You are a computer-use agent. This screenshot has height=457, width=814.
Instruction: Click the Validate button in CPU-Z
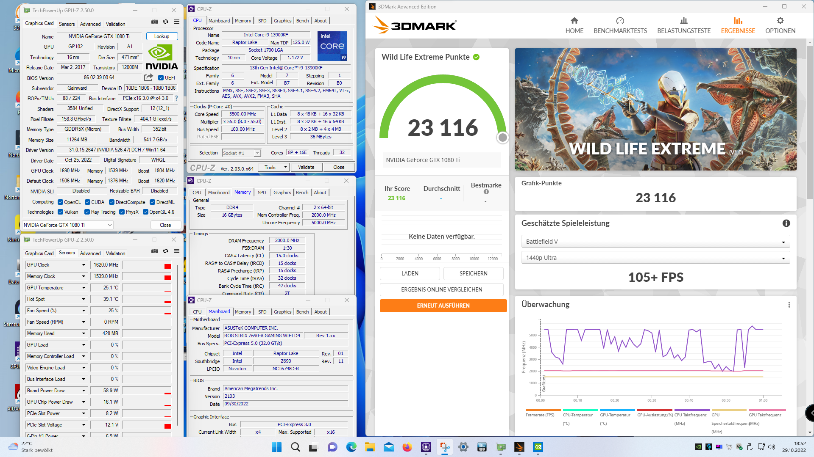306,167
